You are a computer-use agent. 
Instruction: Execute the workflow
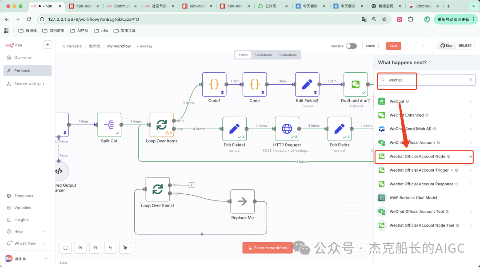click(268, 248)
